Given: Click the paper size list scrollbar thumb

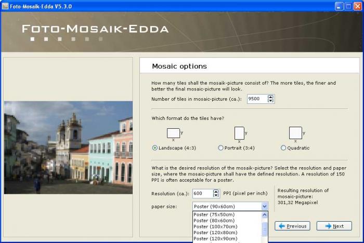Looking at the screenshot, I should pyautogui.click(x=264, y=229).
